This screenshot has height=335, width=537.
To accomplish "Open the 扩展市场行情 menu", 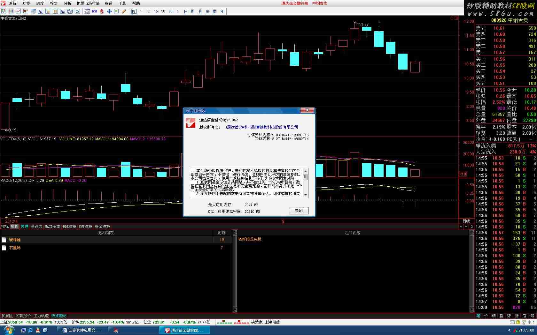I will point(88,4).
